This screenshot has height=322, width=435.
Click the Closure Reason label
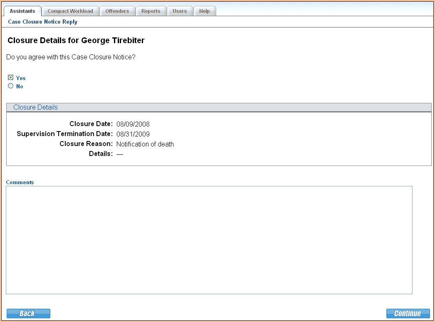click(x=86, y=144)
